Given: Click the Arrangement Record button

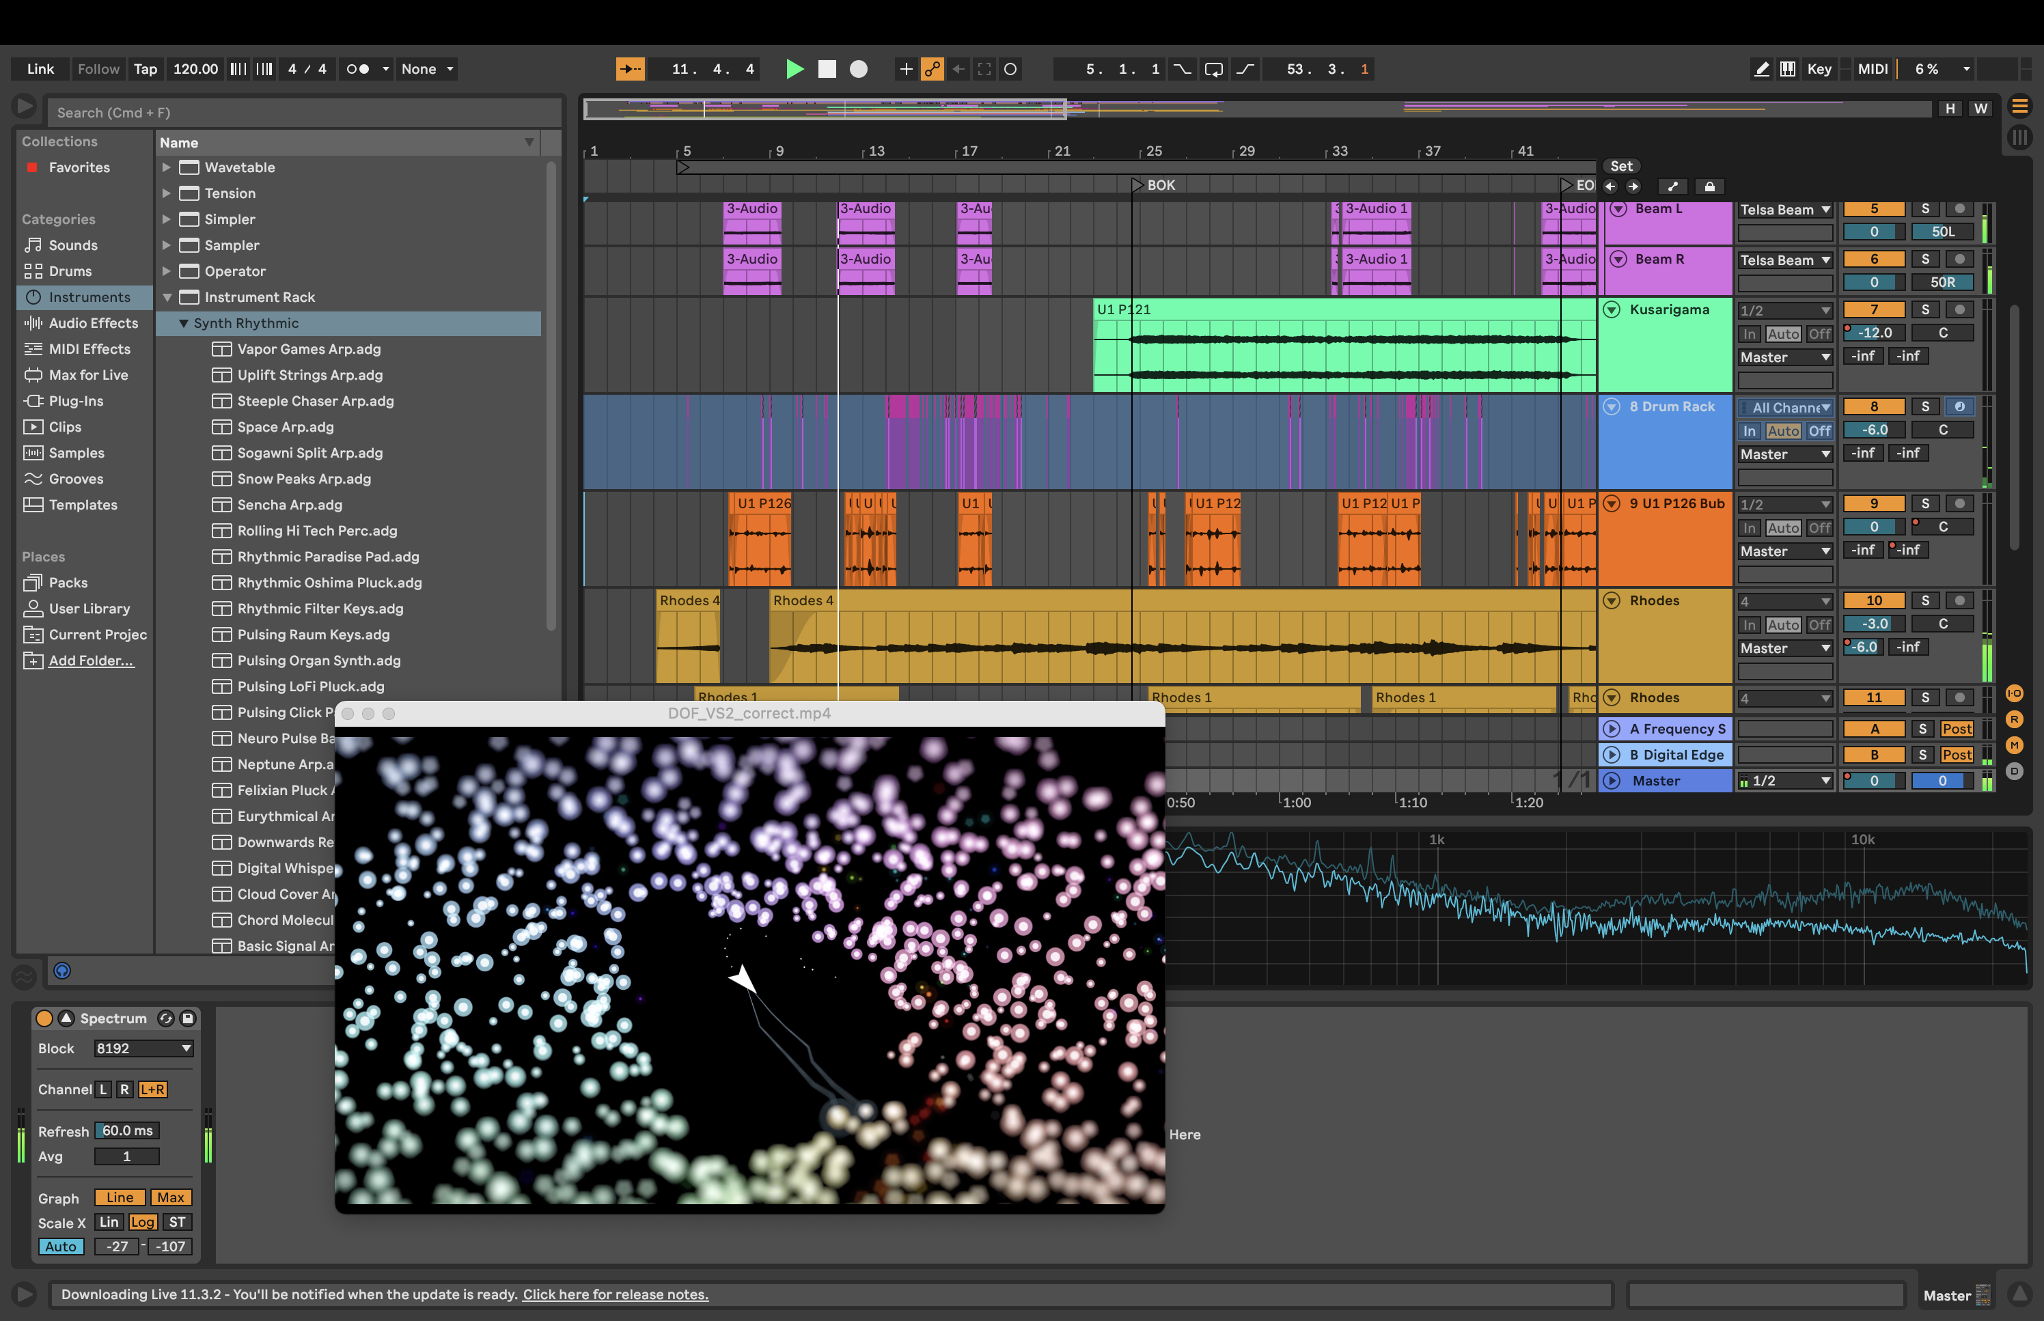Looking at the screenshot, I should [x=858, y=68].
